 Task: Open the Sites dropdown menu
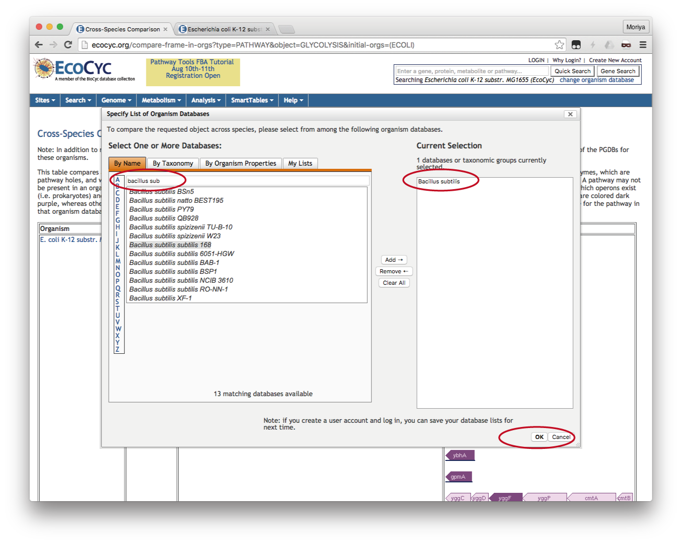click(45, 100)
